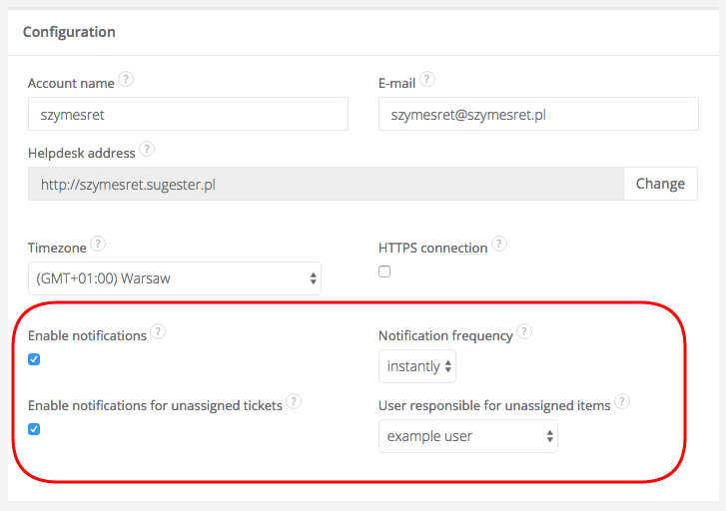Click help icon next to HTTPS connection
Image resolution: width=726 pixels, height=511 pixels.
tap(499, 244)
